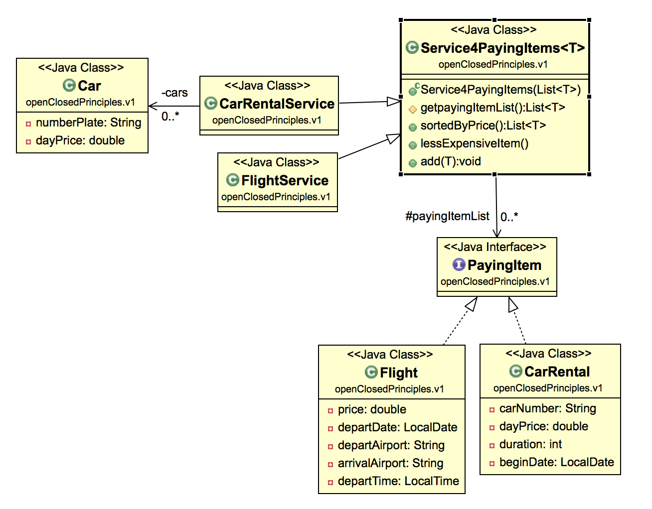
Task: Click the private attribute icon beside carNumber
Action: pyautogui.click(x=491, y=409)
